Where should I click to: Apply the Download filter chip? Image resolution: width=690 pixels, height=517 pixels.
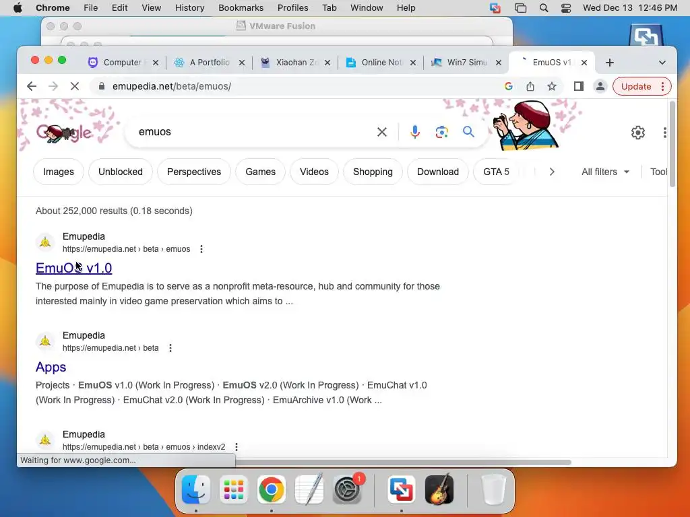coord(438,172)
